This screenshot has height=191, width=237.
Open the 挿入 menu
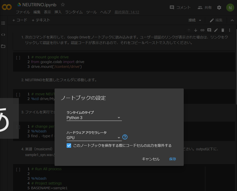(x=58, y=12)
